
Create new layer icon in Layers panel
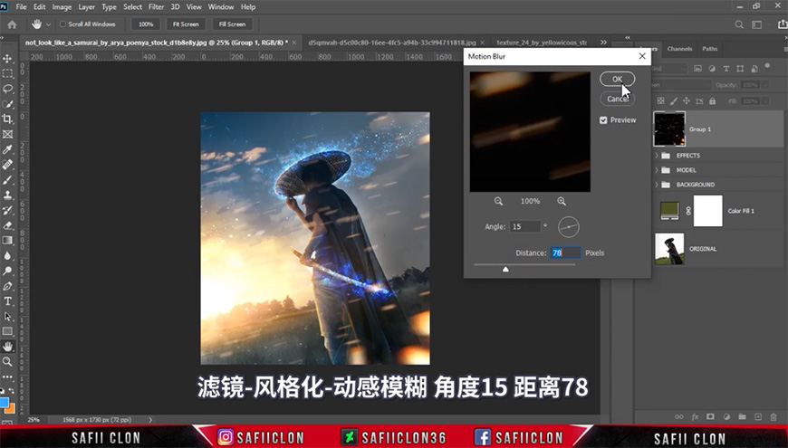(758, 417)
